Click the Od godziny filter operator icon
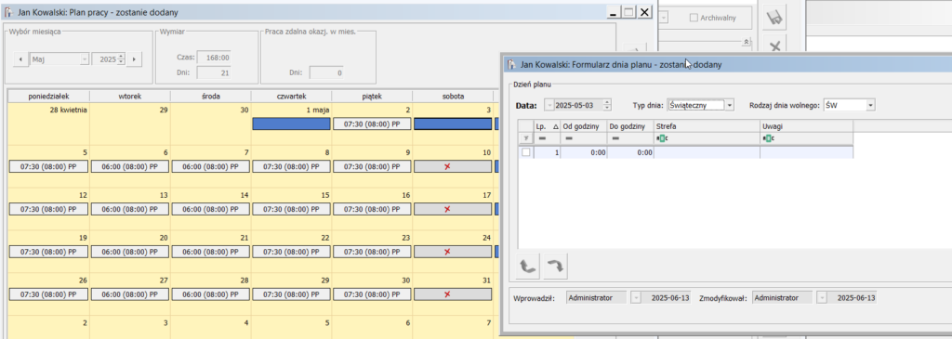The image size is (952, 339). (x=569, y=139)
